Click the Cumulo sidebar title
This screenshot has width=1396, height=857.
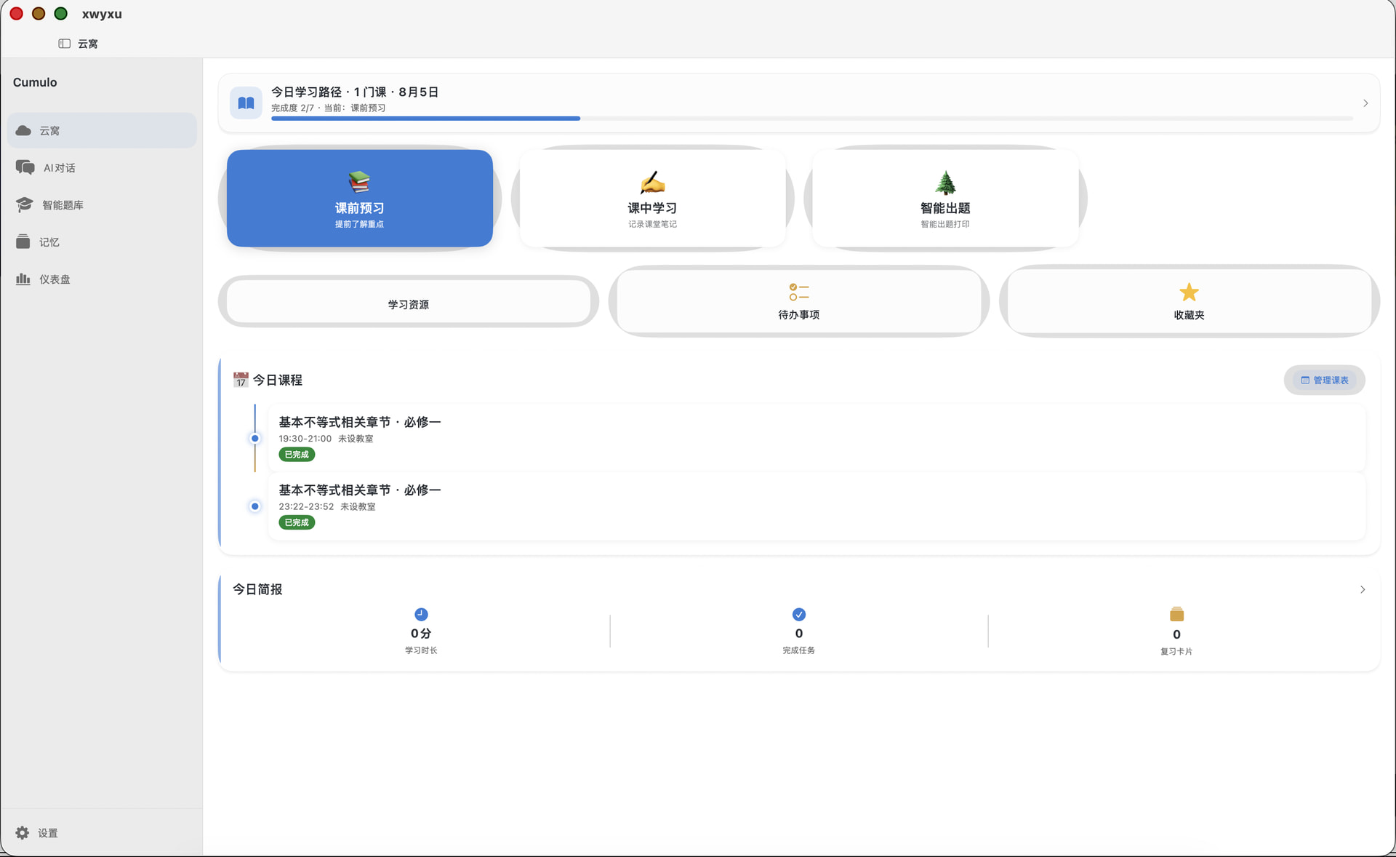(35, 82)
